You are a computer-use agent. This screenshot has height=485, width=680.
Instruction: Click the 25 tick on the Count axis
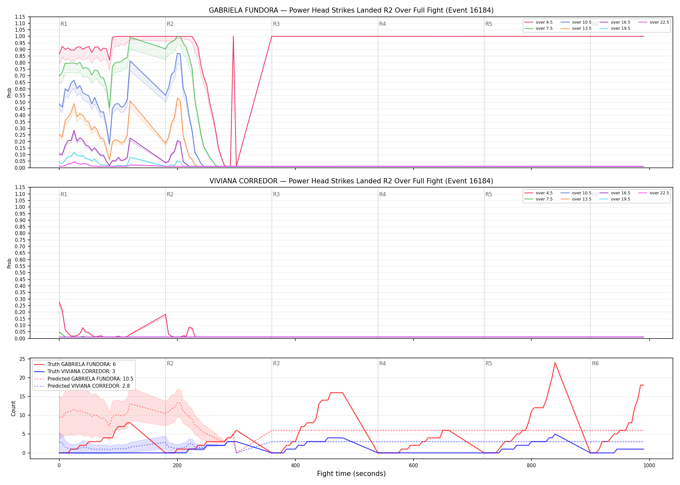(x=22, y=359)
